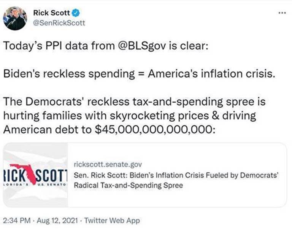Open the @BLSgov mention
This screenshot has height=232, width=292.
click(x=142, y=46)
